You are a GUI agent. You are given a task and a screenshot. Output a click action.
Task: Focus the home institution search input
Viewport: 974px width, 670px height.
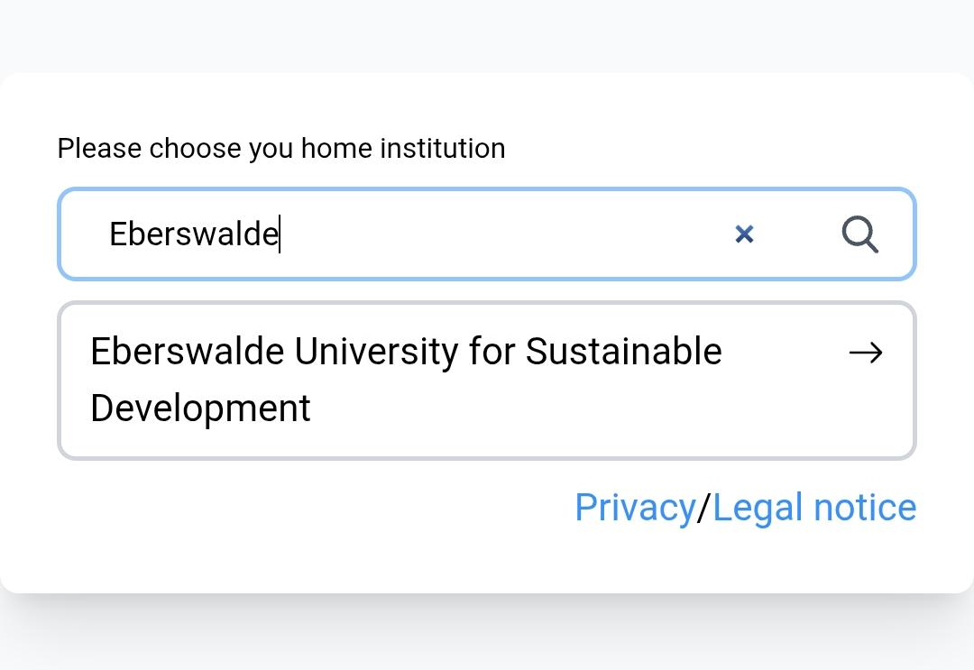[487, 234]
